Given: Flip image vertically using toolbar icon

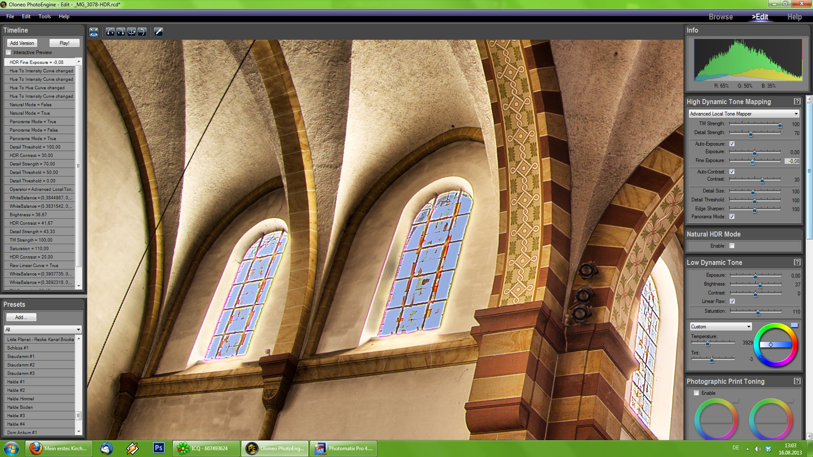Looking at the screenshot, I should coord(142,32).
